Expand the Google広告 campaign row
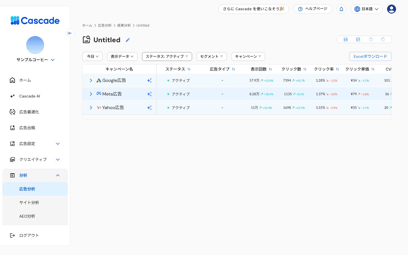This screenshot has height=255, width=408. tap(91, 80)
